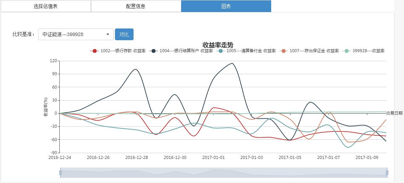The image size is (404, 183).
Task: Click the 2016-12-28 x-axis date label
Action: point(137,158)
